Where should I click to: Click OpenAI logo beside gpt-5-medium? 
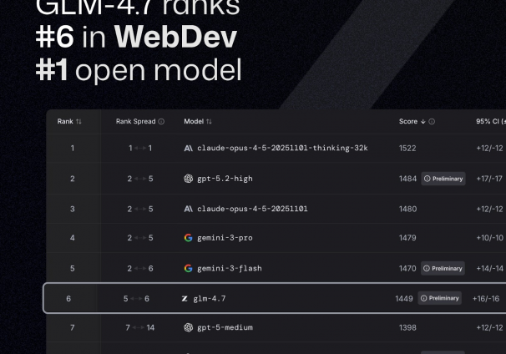188,327
